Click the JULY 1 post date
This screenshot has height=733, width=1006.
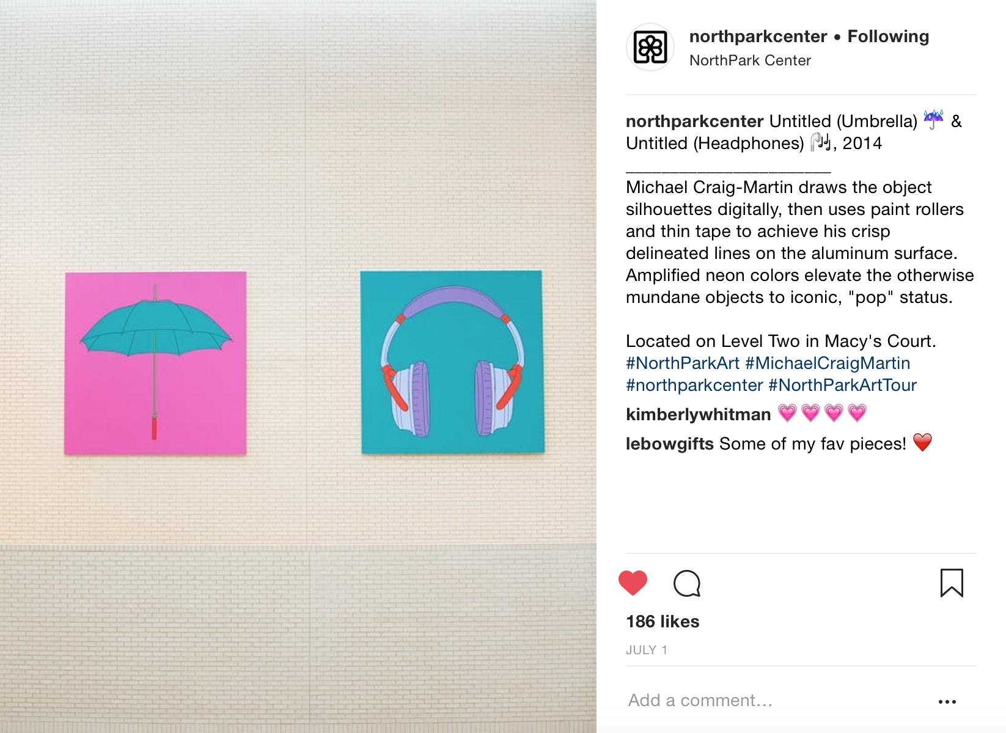click(x=647, y=650)
